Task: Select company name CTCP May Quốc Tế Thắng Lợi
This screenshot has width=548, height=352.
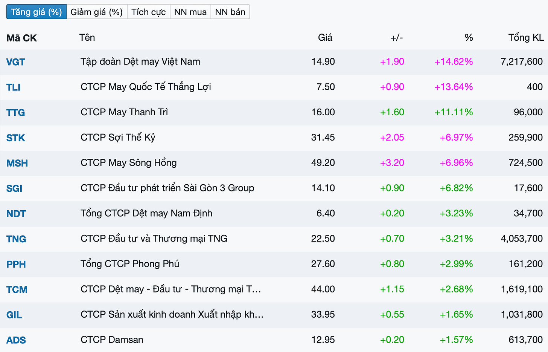Action: coord(146,87)
